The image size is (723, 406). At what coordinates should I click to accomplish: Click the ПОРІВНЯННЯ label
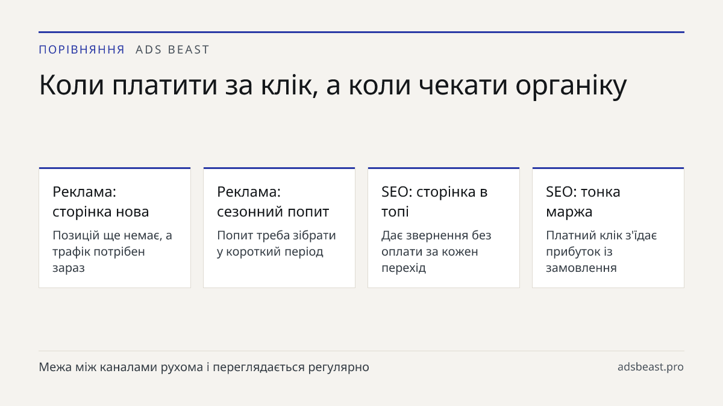click(x=82, y=50)
